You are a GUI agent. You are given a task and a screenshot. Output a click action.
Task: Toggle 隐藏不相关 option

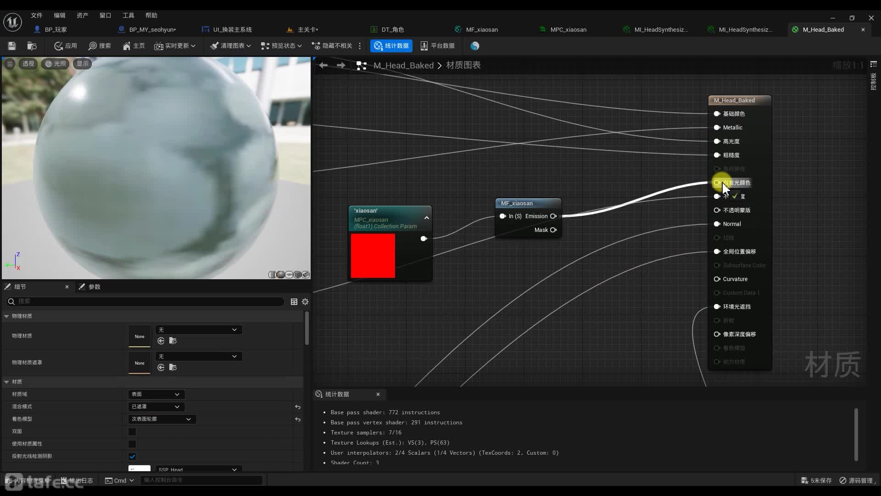[x=332, y=46]
